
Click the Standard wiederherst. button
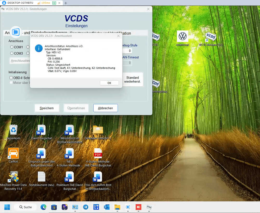point(132,80)
